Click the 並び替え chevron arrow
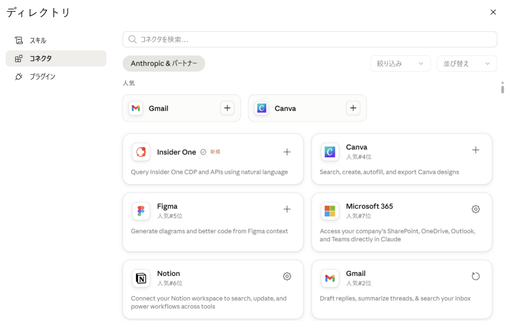The width and height of the screenshot is (505, 321). (x=487, y=64)
